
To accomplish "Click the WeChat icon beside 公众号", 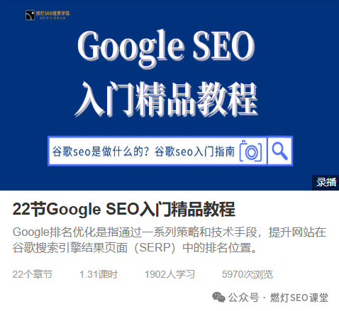I will (x=218, y=297).
